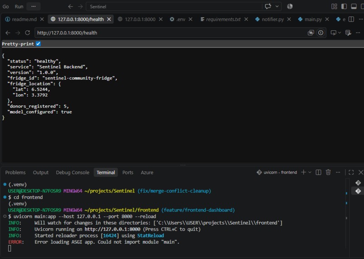Create a new terminal with plus icon
The height and width of the screenshot is (259, 364).
(303, 172)
